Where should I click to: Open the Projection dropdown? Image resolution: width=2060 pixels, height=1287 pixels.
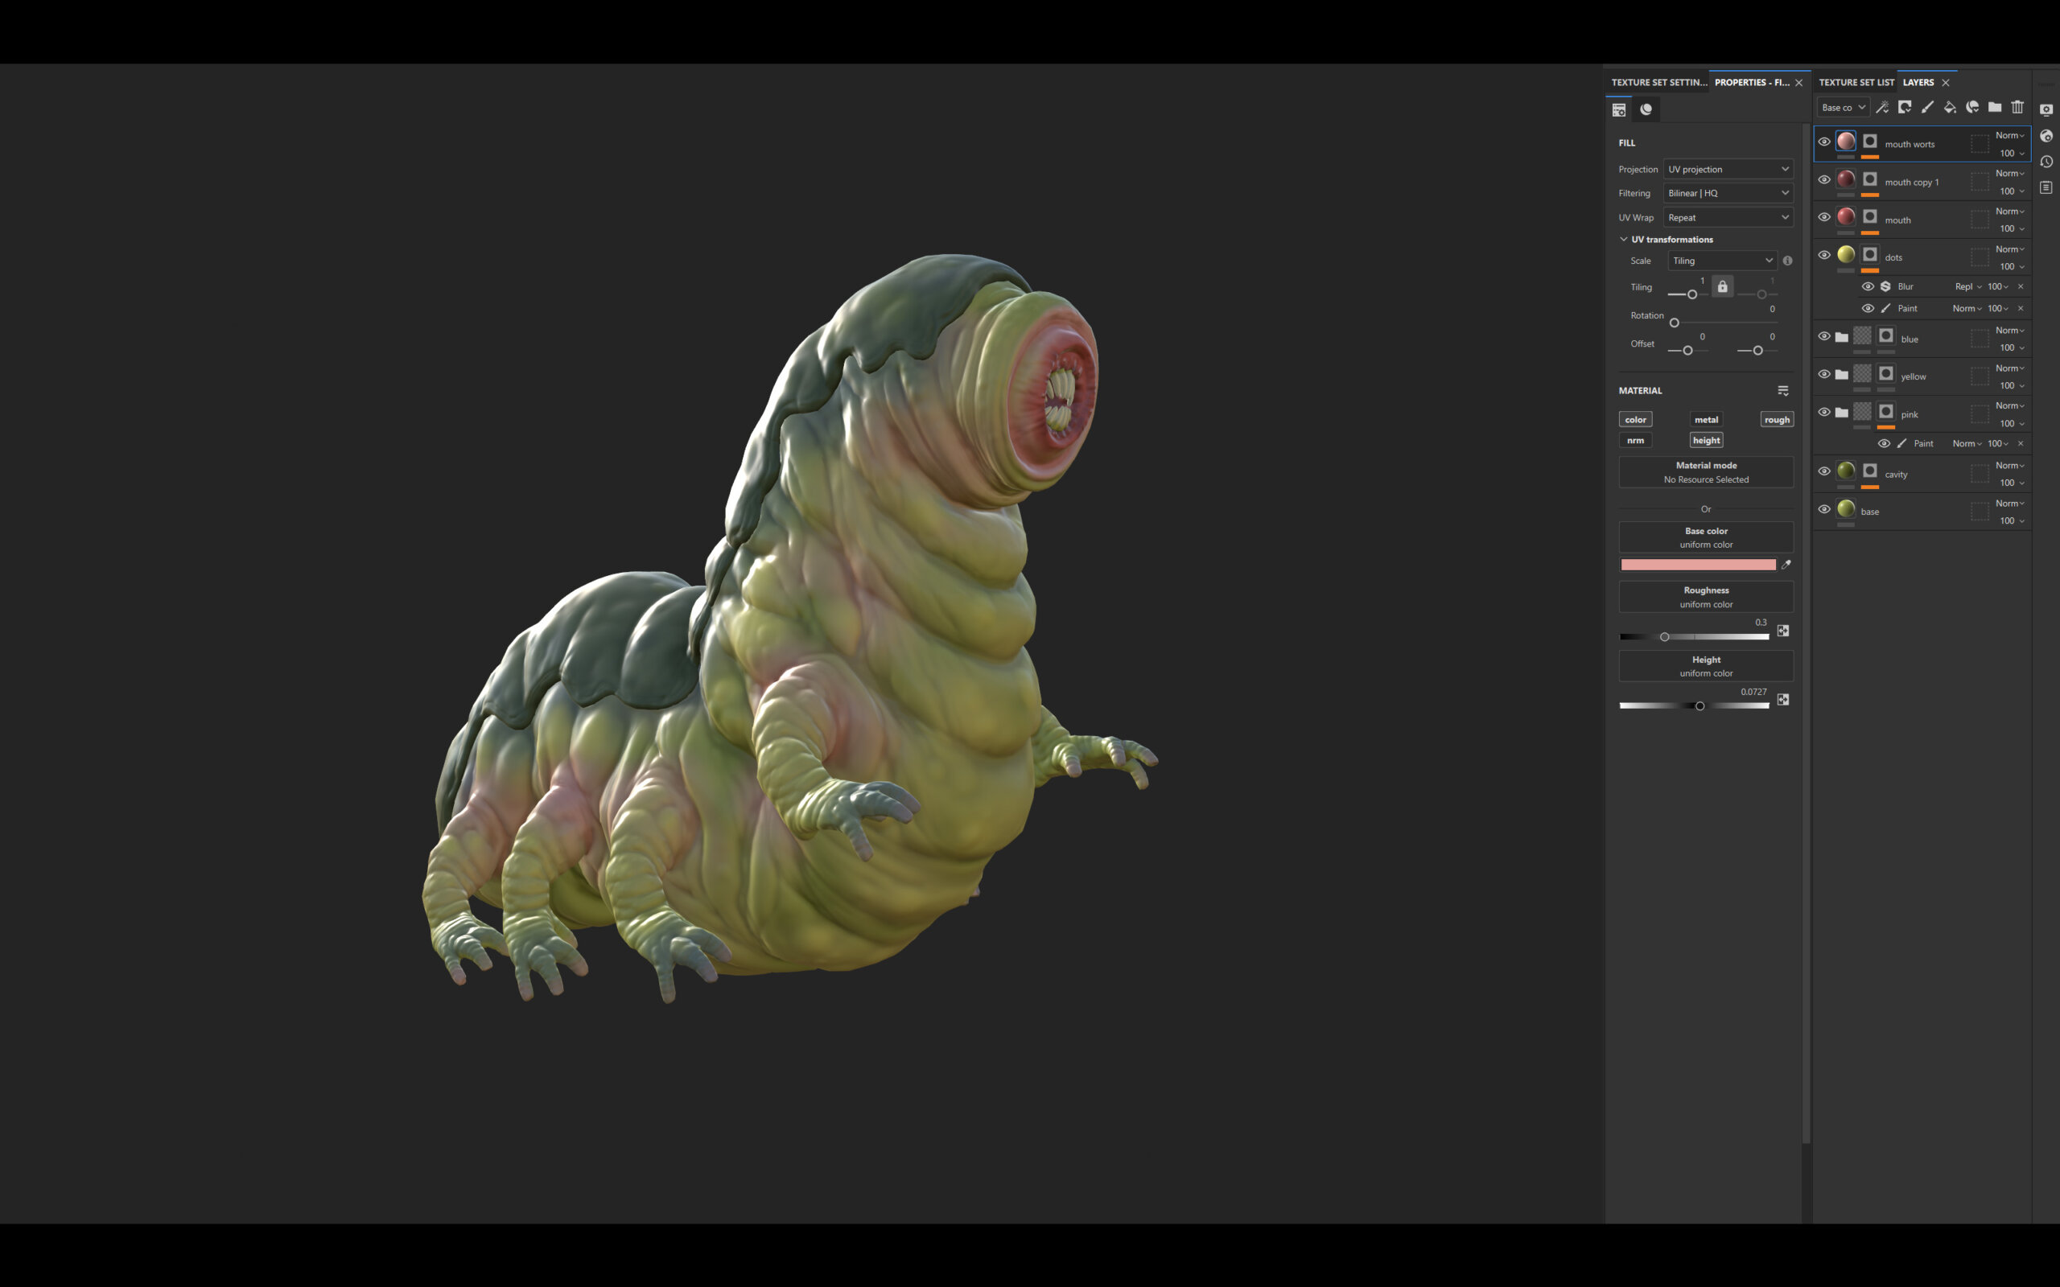pos(1728,169)
